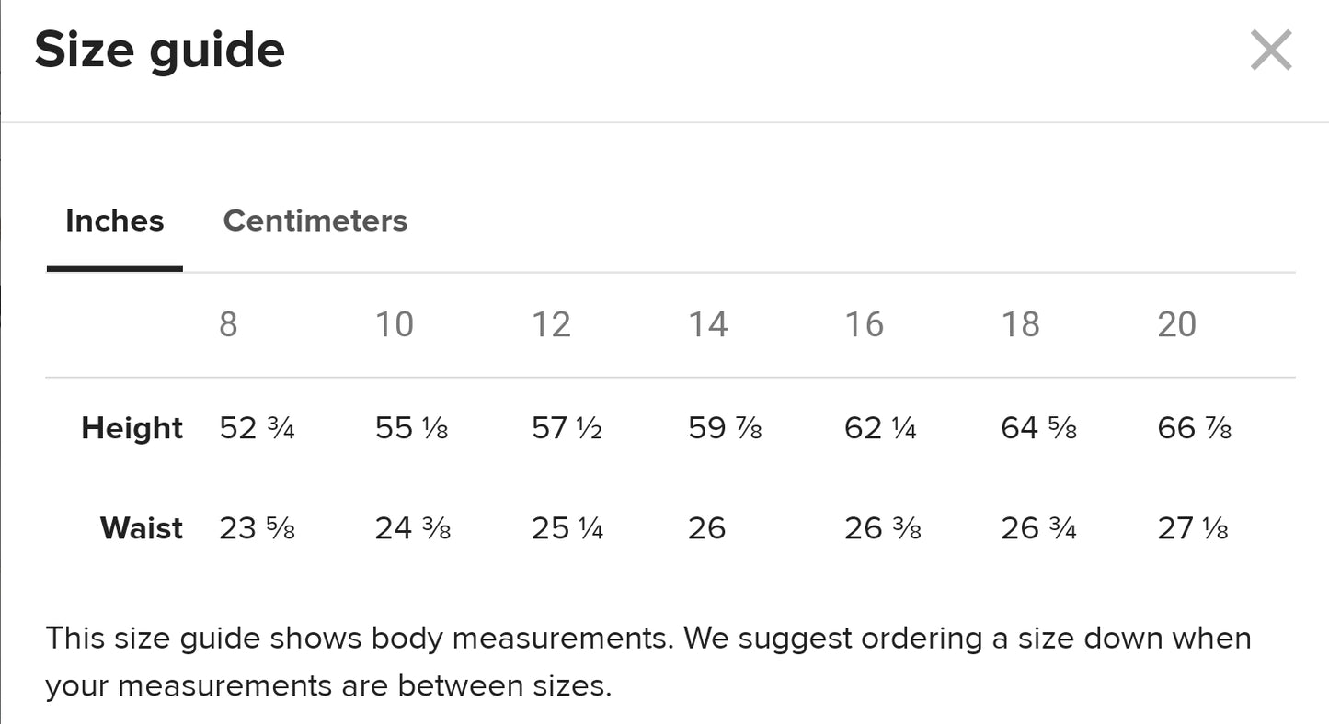
Task: Click waist value 27 ⅛ for size 20
Action: tap(1193, 528)
